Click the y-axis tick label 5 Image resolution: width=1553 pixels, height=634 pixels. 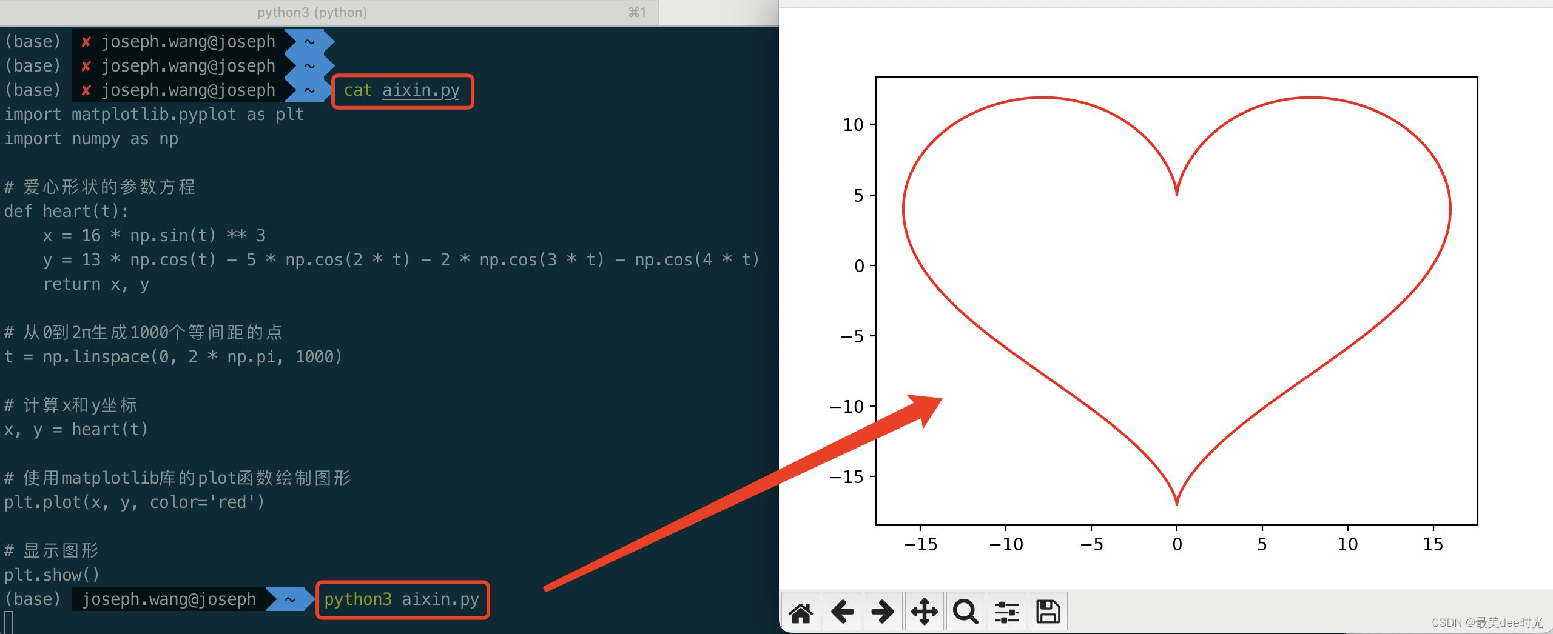(x=858, y=196)
